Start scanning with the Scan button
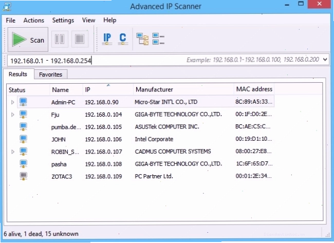Viewport: 334px width, 243px height. click(28, 40)
